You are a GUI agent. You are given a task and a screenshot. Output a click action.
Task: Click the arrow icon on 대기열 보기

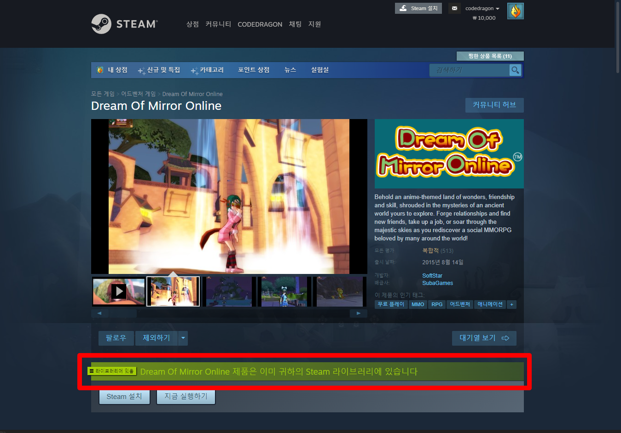(x=505, y=338)
